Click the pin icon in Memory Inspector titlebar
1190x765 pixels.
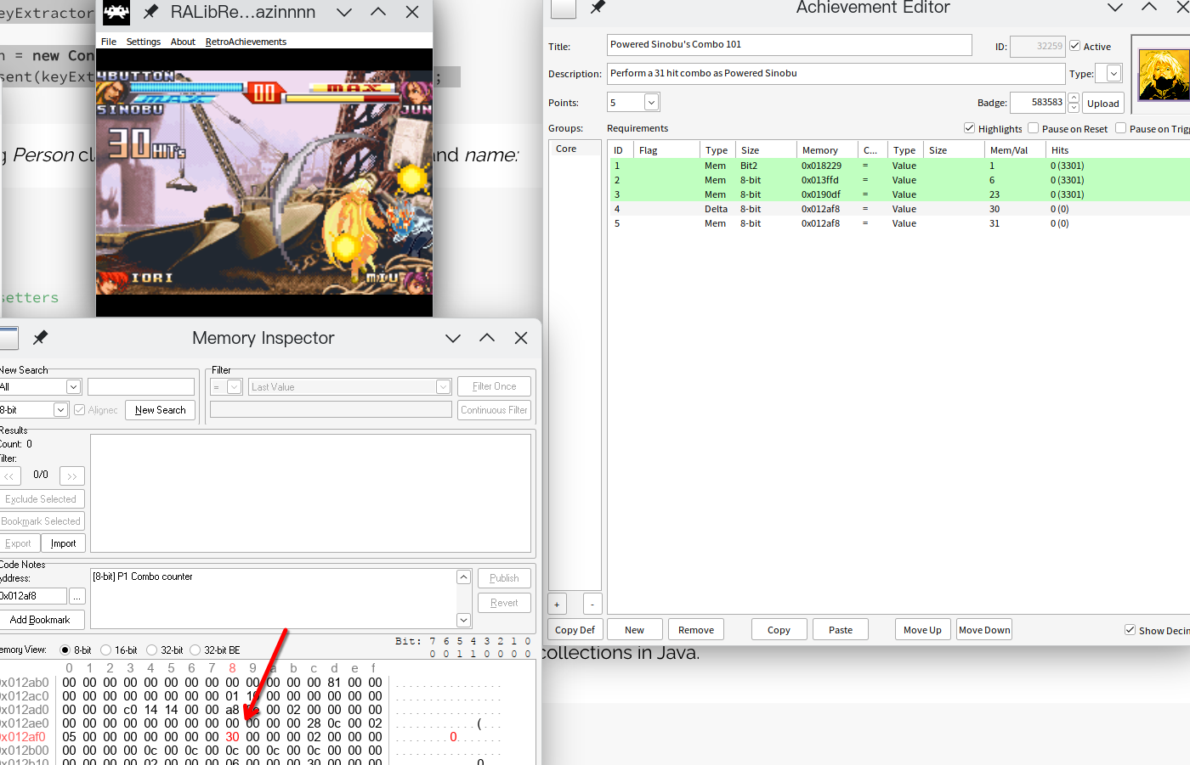click(40, 338)
